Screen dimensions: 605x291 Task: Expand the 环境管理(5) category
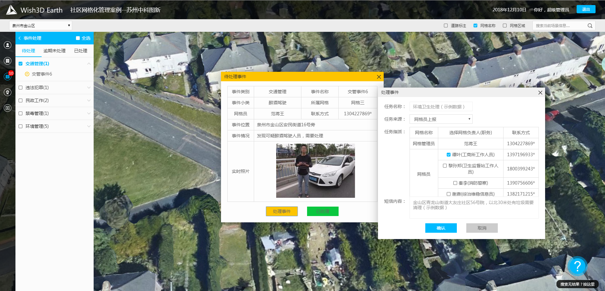[89, 126]
